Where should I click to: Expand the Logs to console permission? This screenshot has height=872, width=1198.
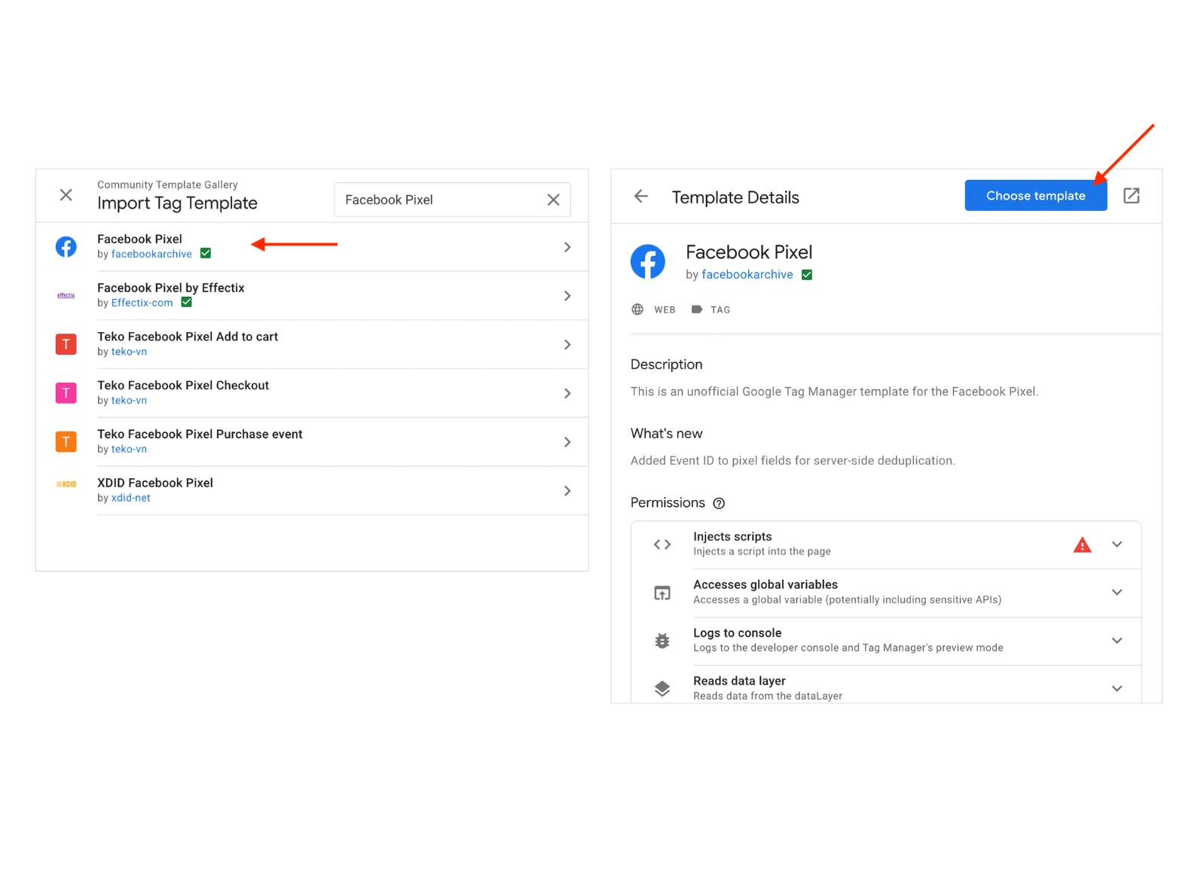(x=1117, y=641)
